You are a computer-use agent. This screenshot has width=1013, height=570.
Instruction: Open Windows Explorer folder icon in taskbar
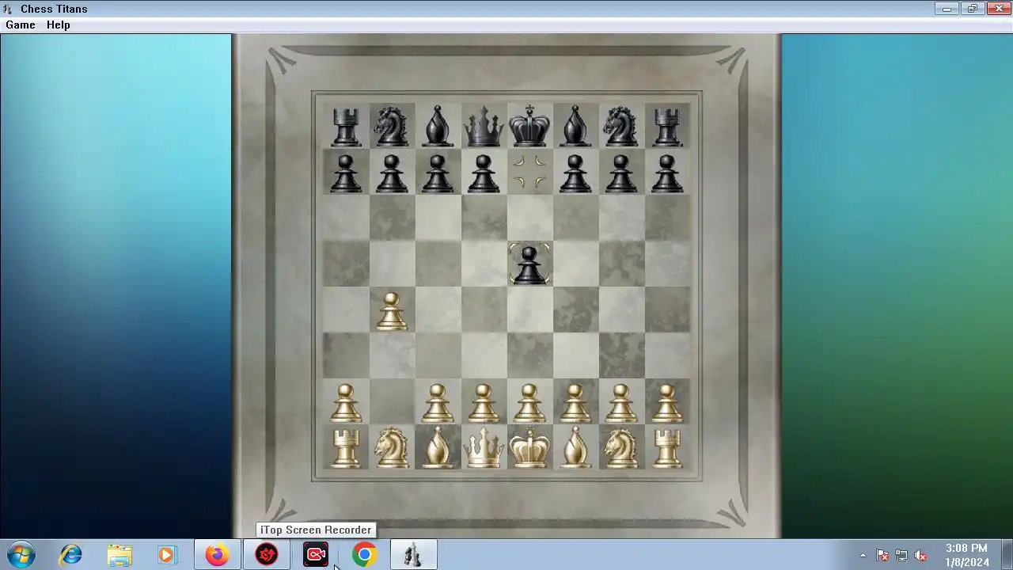coord(120,555)
